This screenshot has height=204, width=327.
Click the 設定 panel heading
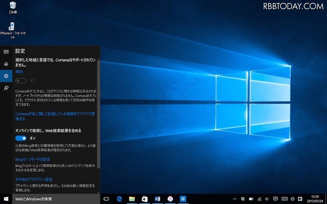[20, 51]
